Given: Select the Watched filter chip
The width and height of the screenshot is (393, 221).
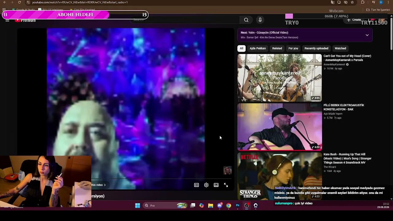Looking at the screenshot, I should (340, 48).
